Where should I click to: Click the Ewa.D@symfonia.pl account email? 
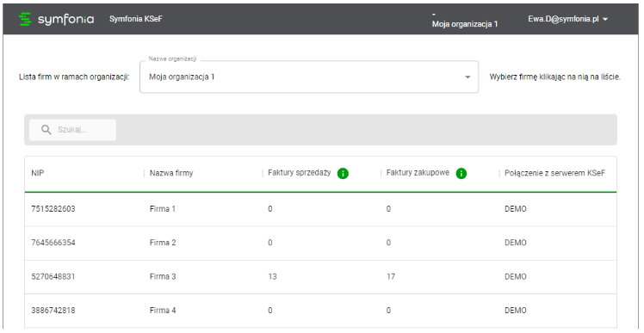point(563,19)
